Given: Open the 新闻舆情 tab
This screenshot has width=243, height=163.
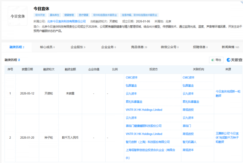Looking at the screenshot, I should [x=230, y=47].
